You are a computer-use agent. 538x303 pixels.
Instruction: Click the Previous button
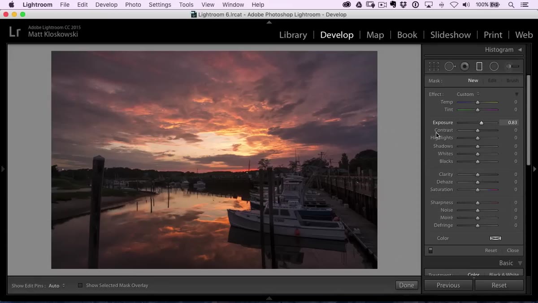pos(448,285)
